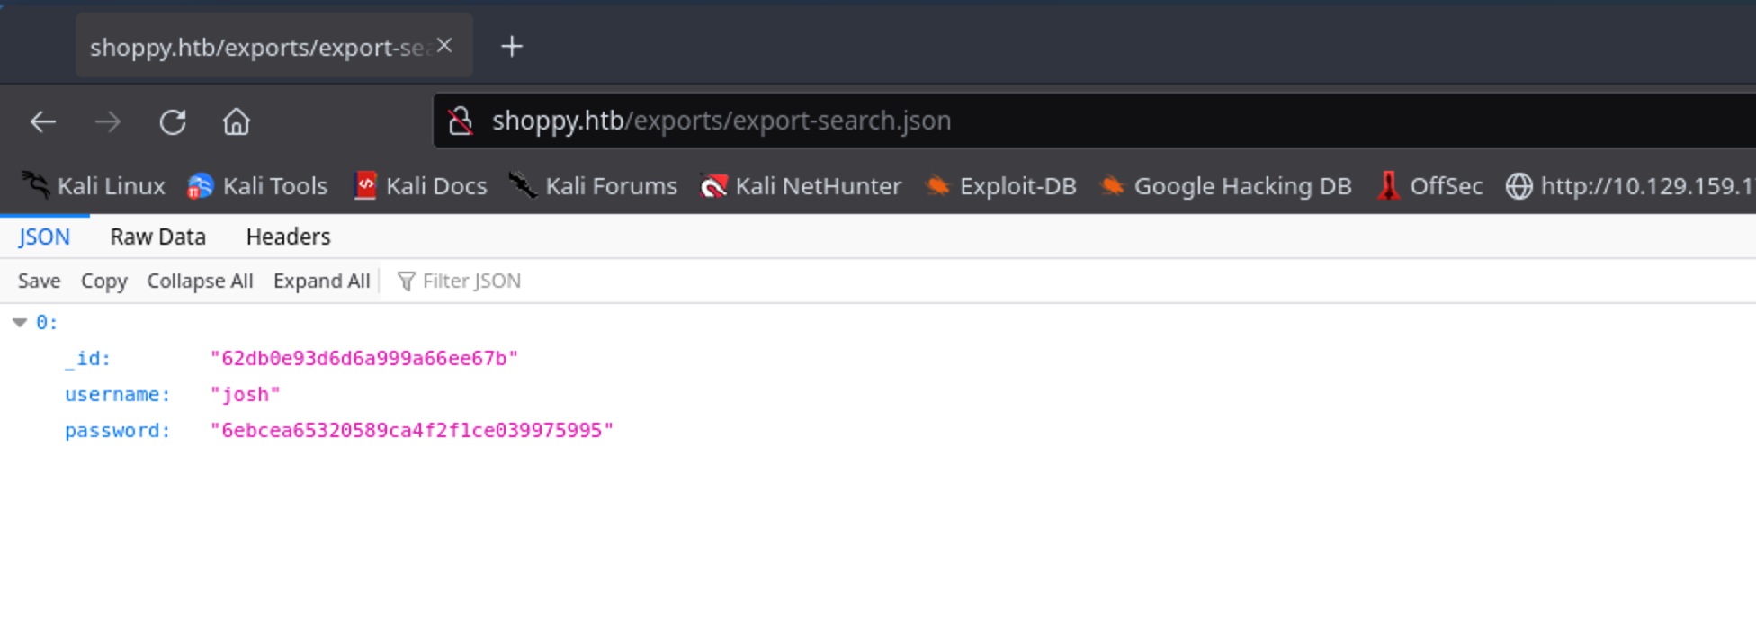Click the Kali Tools bookmark icon
Viewport: 1756px width, 617px height.
click(x=200, y=186)
